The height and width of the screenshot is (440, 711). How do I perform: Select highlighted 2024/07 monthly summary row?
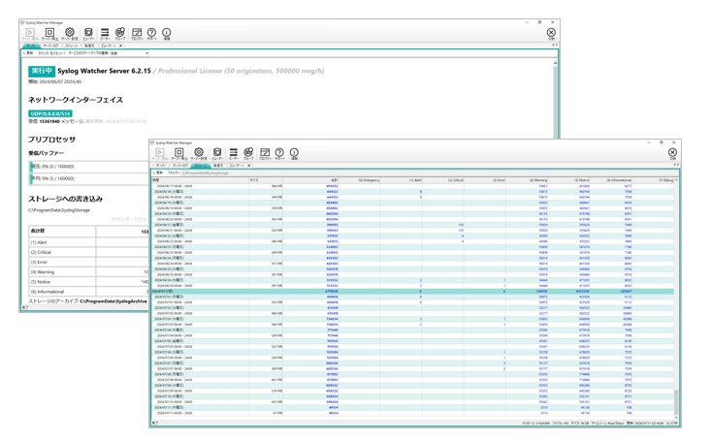tap(412, 292)
